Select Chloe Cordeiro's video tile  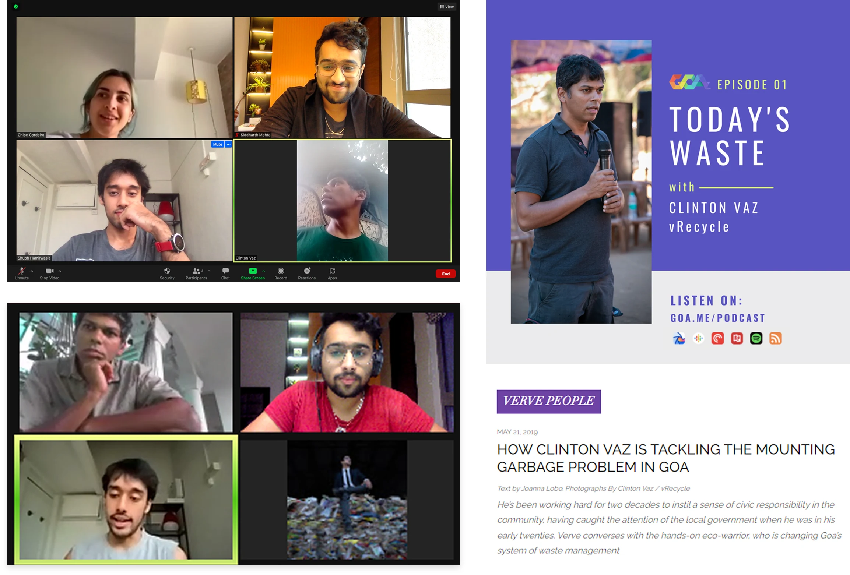pos(124,77)
